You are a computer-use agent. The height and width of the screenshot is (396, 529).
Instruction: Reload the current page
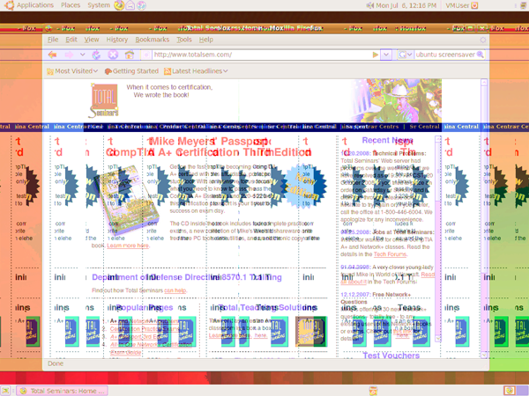pyautogui.click(x=96, y=55)
